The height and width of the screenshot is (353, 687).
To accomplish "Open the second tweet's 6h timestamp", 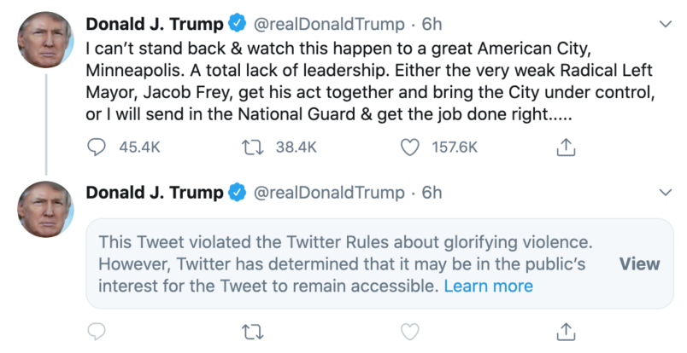I will pyautogui.click(x=432, y=193).
